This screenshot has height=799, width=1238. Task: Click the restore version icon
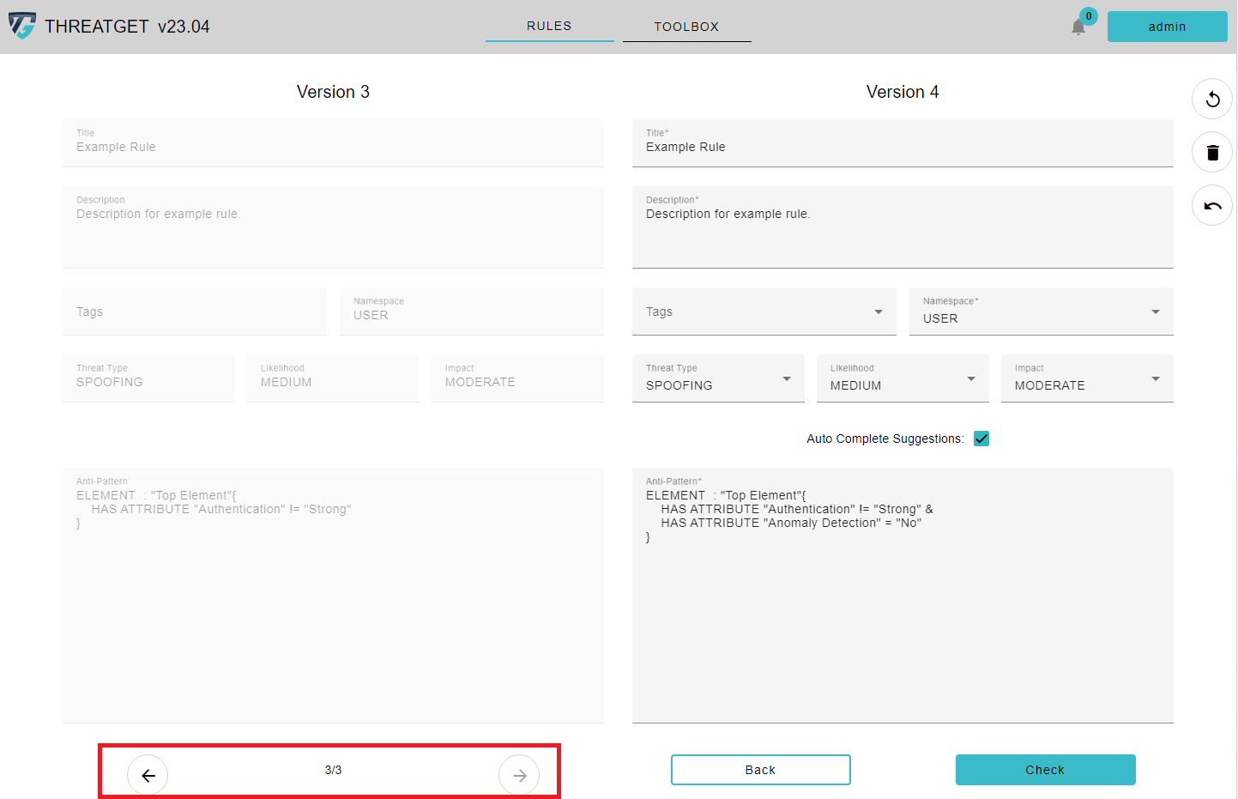[1212, 100]
